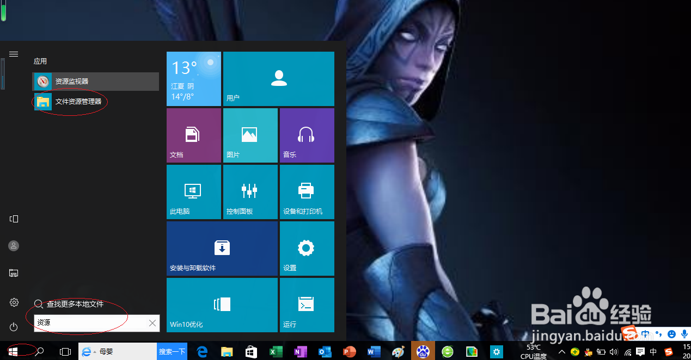Screen dimensions: 691x360
Task: Click the 搜索一下 button
Action: [x=172, y=352]
